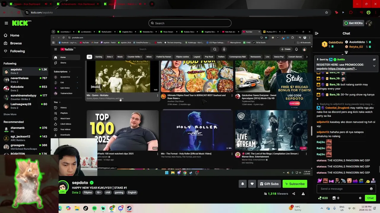Click the green KICK logo
This screenshot has width=380, height=213.
tap(22, 23)
